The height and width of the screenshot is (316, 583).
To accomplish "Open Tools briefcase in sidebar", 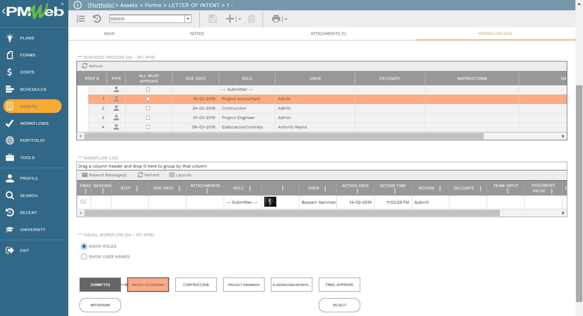I will tap(10, 158).
